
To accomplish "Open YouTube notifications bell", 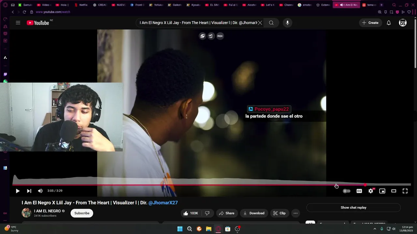I will (389, 23).
